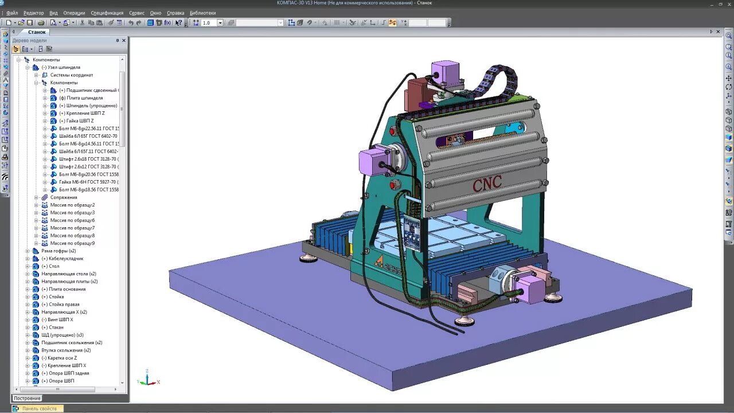Expand Массив по образцу:2 node

[x=36, y=205]
